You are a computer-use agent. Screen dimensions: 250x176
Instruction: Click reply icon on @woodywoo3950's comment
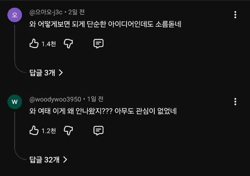98,131
